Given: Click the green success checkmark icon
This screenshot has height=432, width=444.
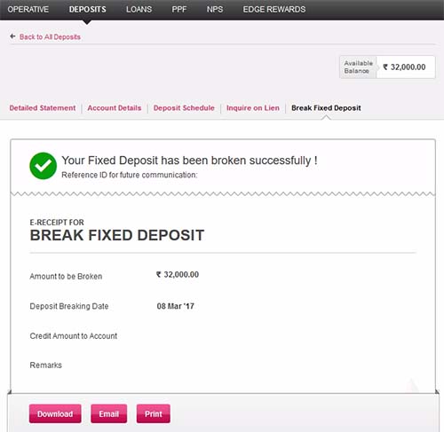Looking at the screenshot, I should tap(44, 166).
